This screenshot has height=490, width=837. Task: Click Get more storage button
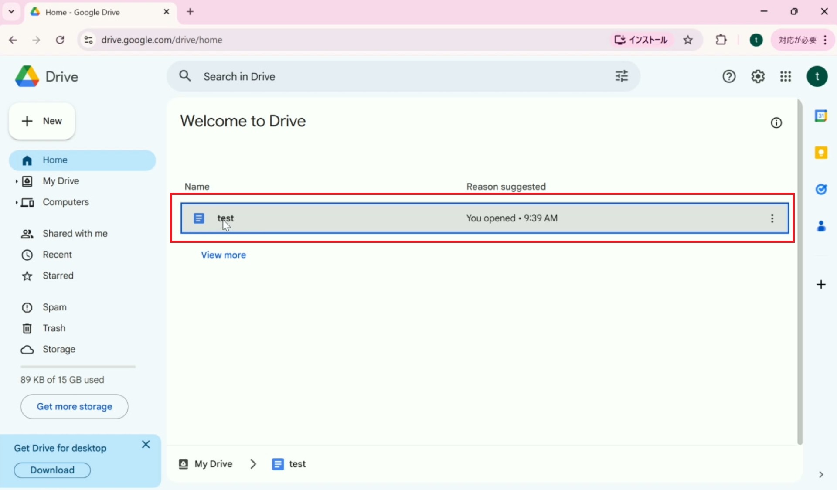click(74, 407)
